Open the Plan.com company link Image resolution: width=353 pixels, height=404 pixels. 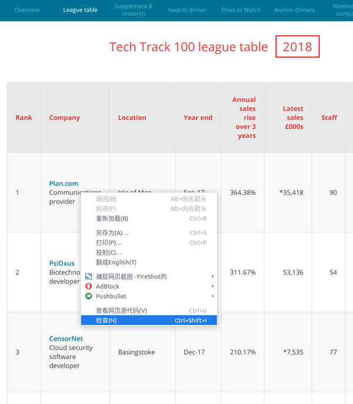(x=64, y=183)
